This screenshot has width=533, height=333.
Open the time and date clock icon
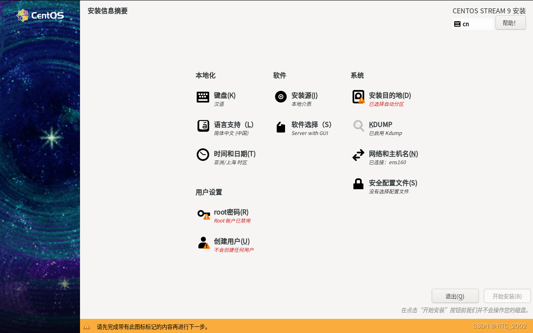[203, 155]
